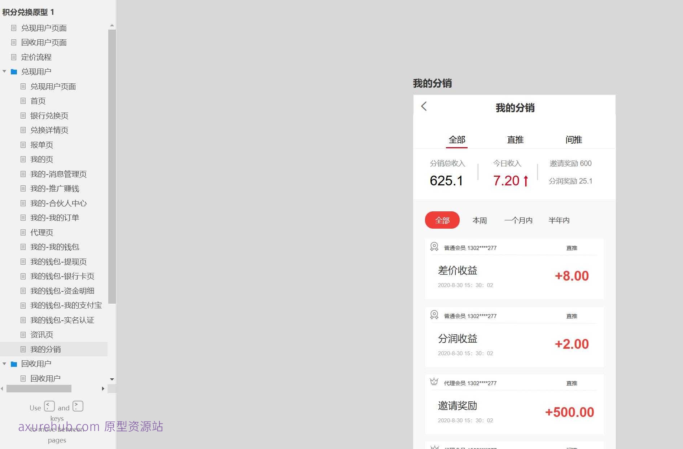
Task: Click the page icon beside 我的分销 sidebar entry
Action: (x=23, y=349)
